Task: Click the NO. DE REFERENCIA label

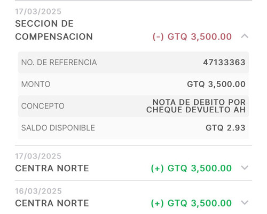Action: click(59, 63)
